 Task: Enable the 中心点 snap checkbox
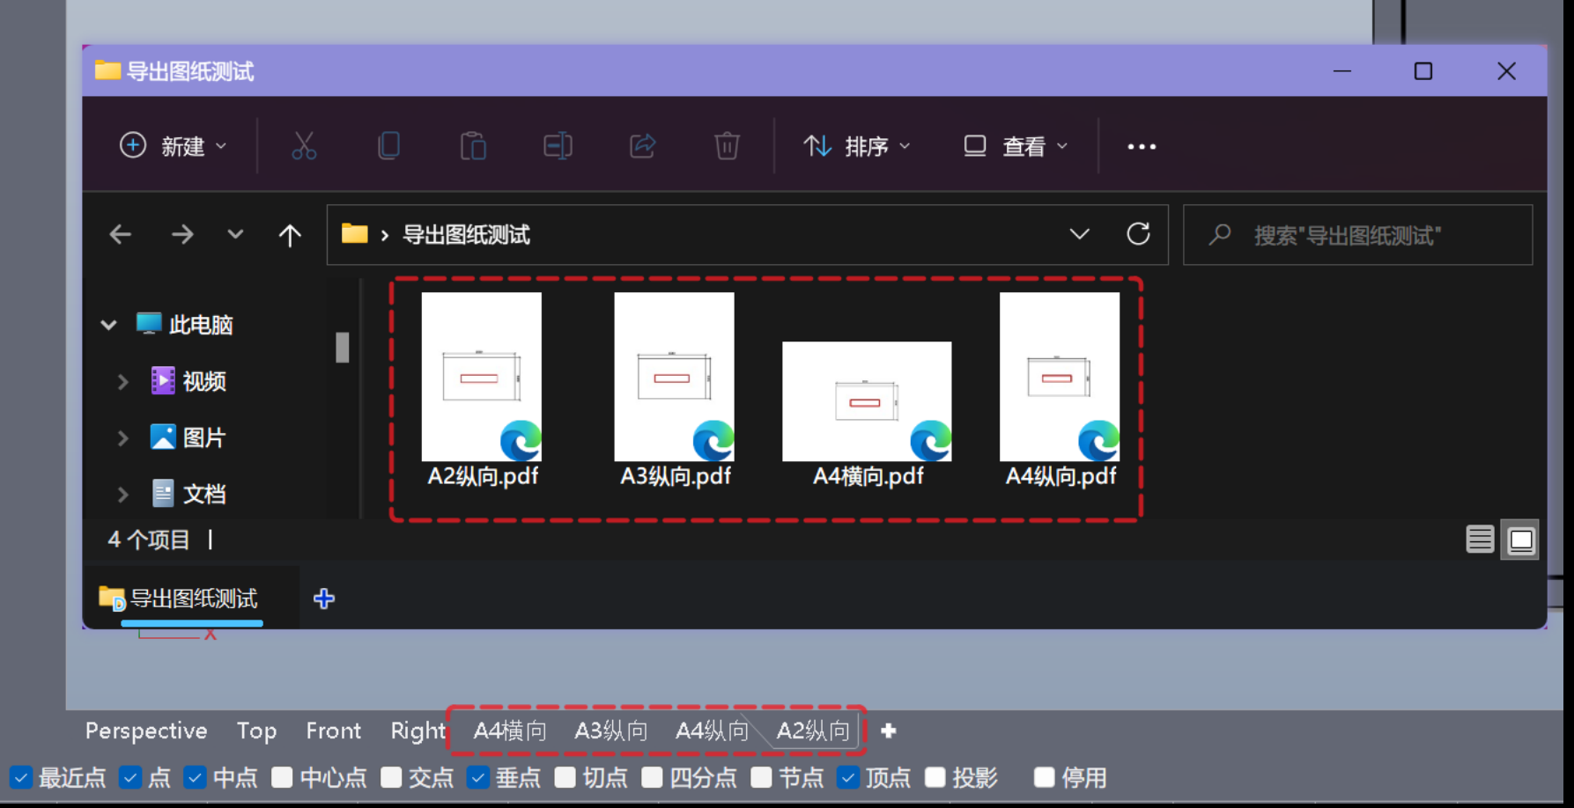pos(282,778)
